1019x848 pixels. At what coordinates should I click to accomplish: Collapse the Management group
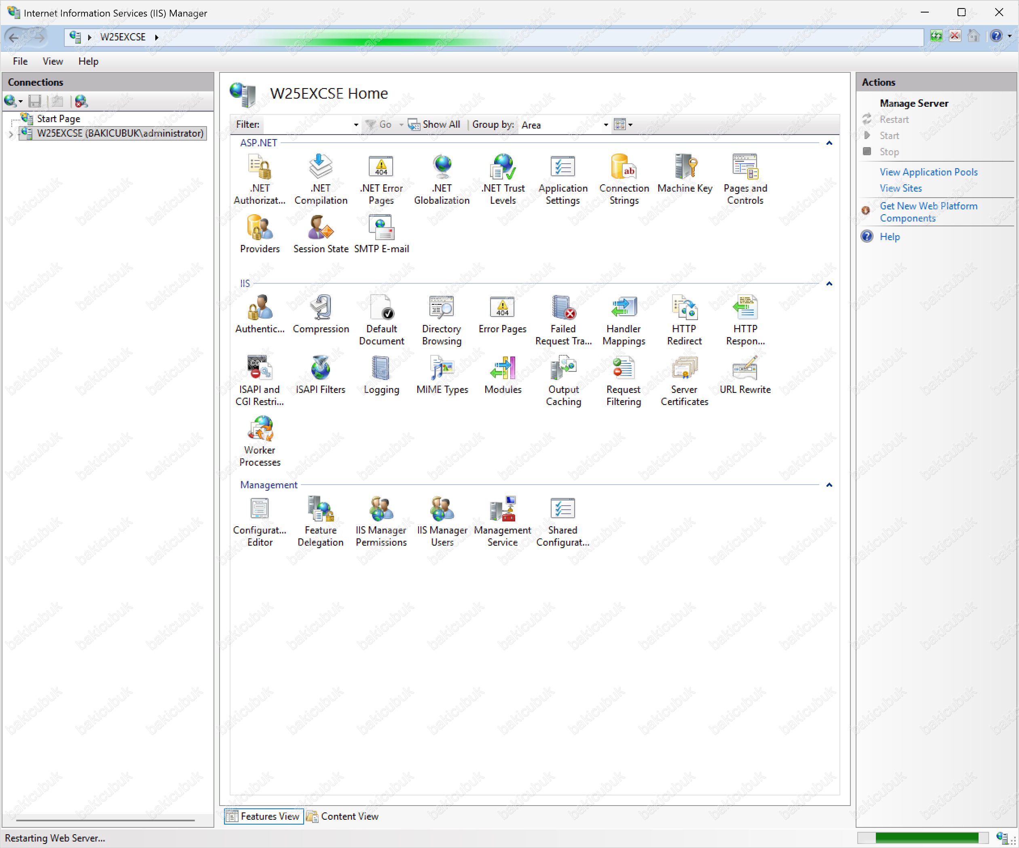point(829,485)
